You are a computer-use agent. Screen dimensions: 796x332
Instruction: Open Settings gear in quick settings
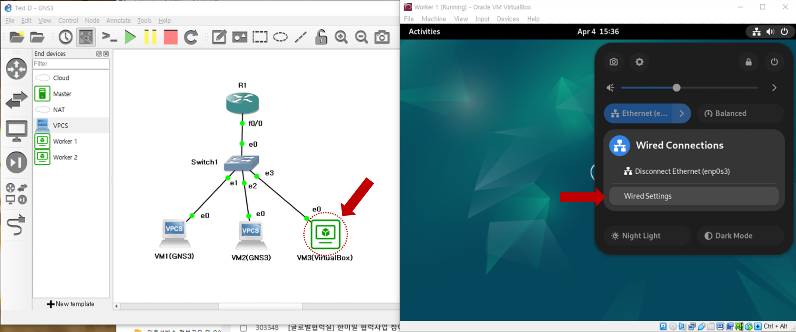click(639, 62)
